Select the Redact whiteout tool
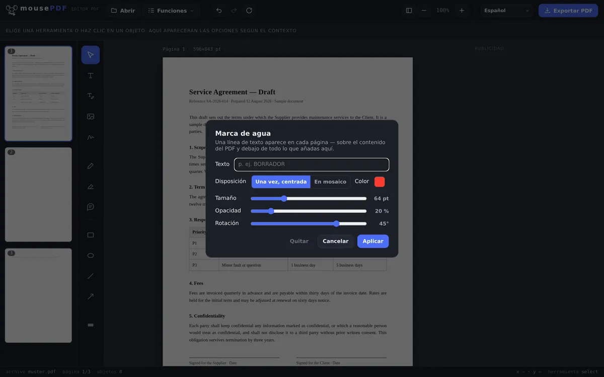The width and height of the screenshot is (604, 377). (x=91, y=325)
